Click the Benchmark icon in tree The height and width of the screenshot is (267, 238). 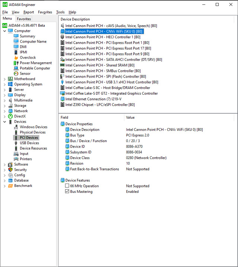10,186
